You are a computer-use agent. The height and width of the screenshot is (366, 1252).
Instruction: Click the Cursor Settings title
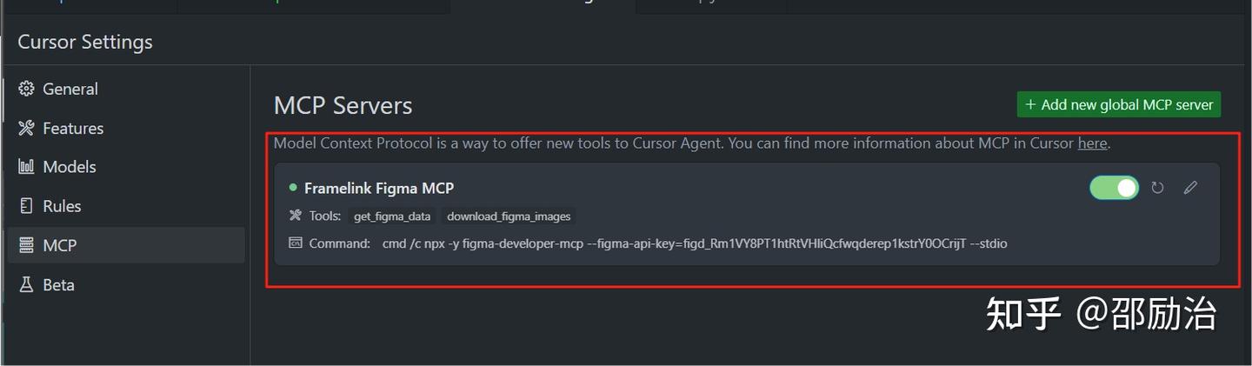tap(85, 42)
